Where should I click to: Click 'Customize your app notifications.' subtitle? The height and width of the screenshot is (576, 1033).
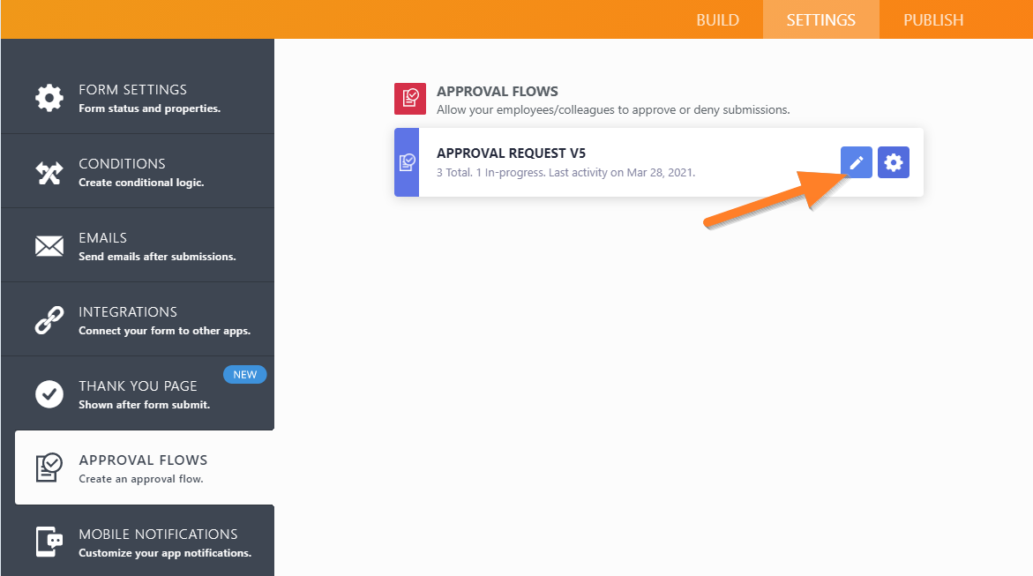pos(165,553)
